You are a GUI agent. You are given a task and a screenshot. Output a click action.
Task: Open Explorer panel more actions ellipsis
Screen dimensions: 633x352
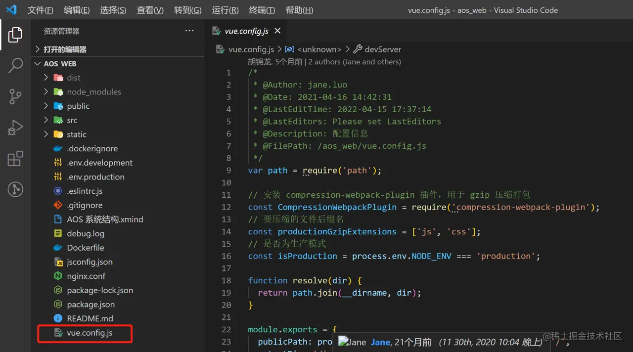click(189, 31)
